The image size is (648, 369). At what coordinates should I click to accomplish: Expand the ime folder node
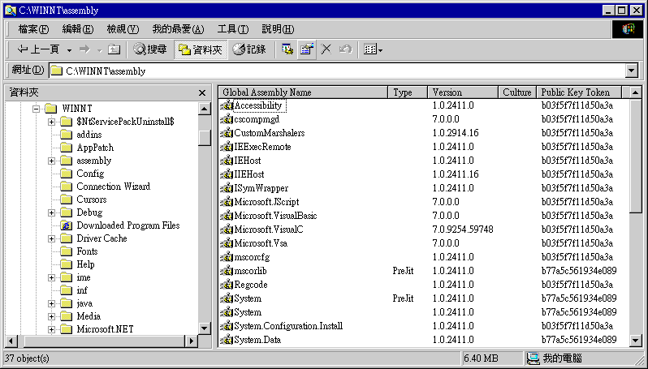pyautogui.click(x=51, y=278)
